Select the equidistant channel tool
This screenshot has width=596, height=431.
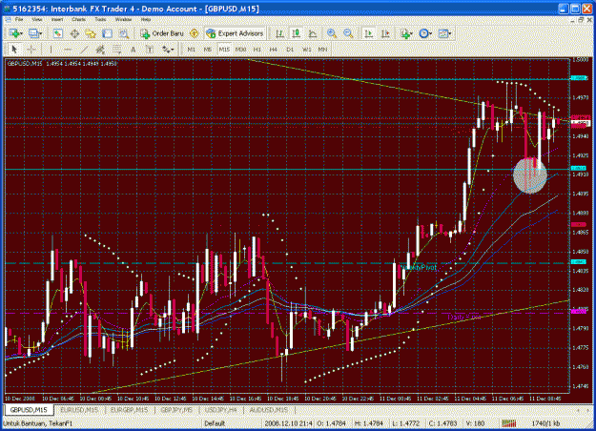point(100,50)
